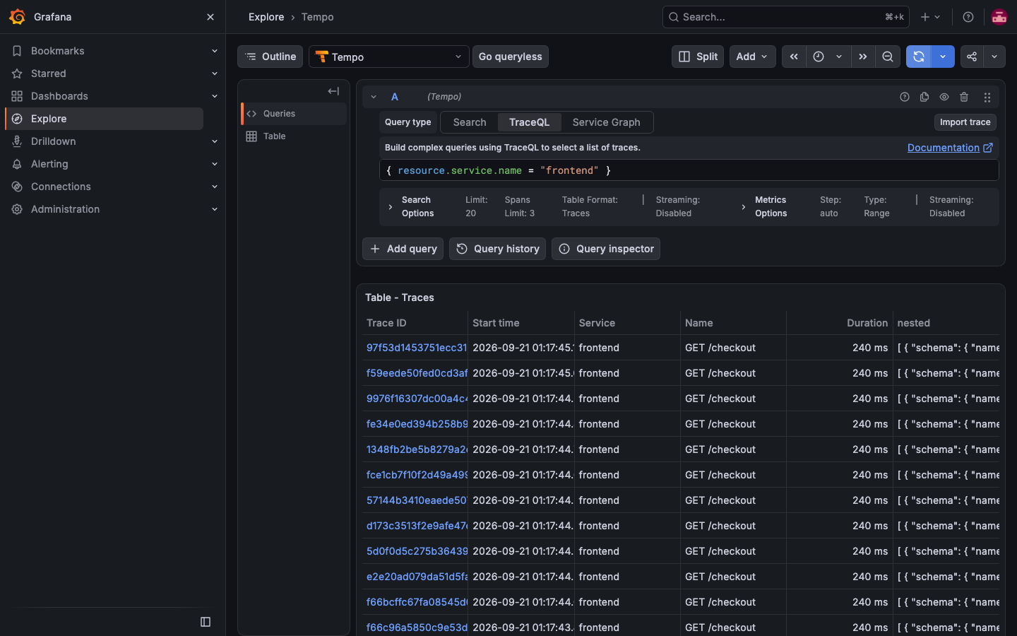The height and width of the screenshot is (636, 1017).
Task: Run query with refresh icon
Action: [x=919, y=57]
